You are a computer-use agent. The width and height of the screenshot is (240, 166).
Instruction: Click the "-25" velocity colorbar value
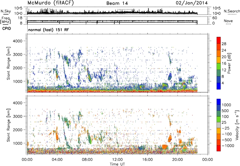226,128
